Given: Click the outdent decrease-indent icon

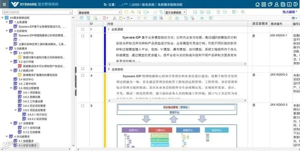Looking at the screenshot, I should click(139, 18).
